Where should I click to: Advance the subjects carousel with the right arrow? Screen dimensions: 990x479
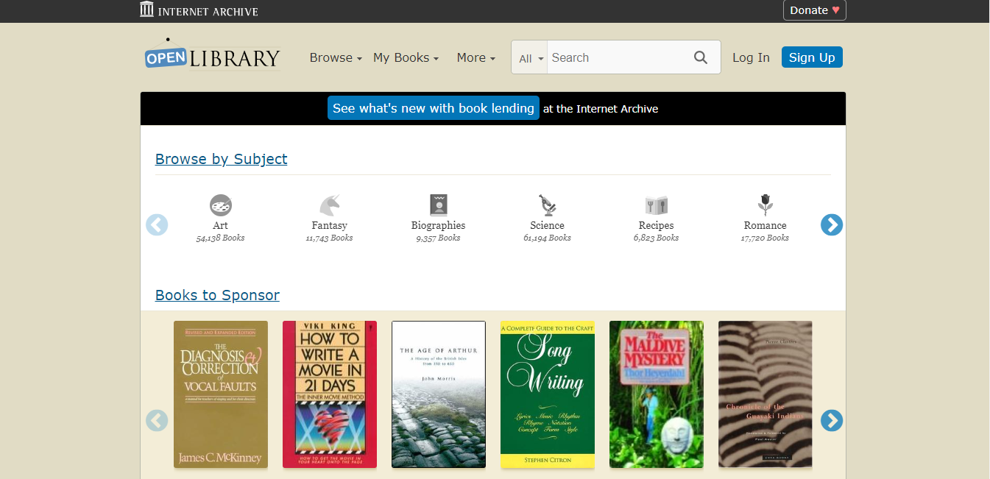[832, 224]
